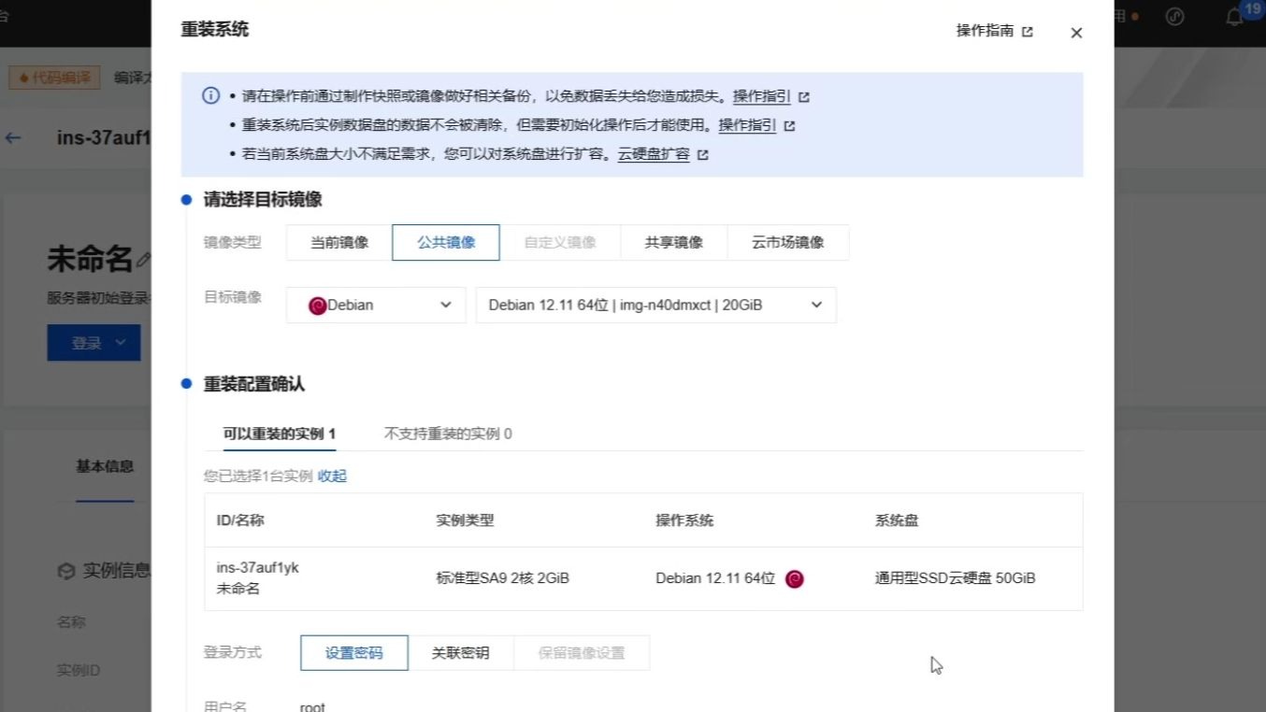Click 实例信息 cube icon on background page
This screenshot has width=1266, height=712.
click(x=66, y=571)
